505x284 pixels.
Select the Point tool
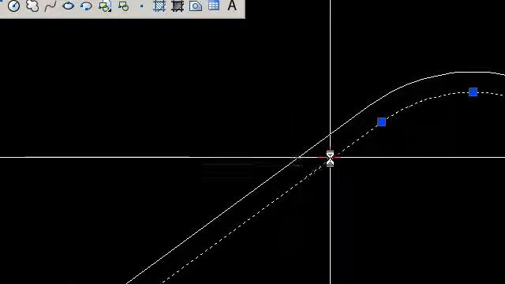pos(142,6)
